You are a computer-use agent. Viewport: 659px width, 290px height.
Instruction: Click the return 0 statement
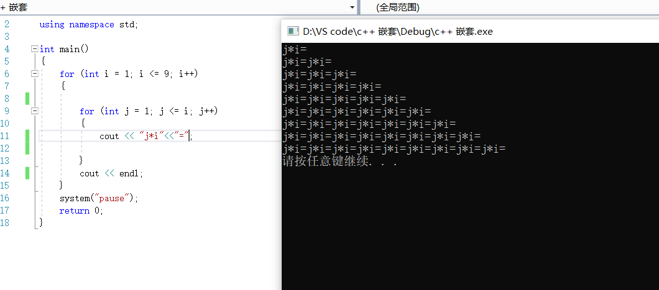[81, 211]
